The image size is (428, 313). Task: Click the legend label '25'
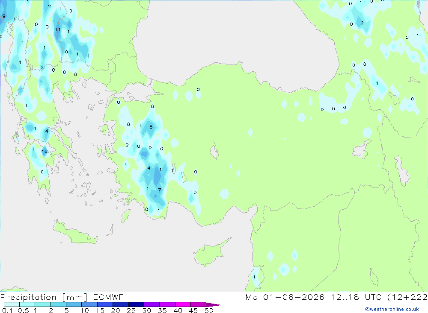(131, 310)
